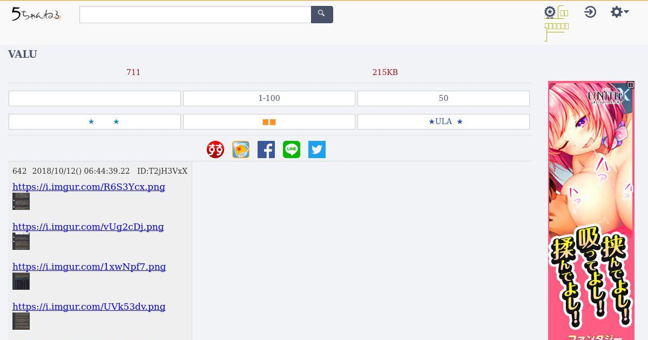Click the login arrow icon
Image resolution: width=648 pixels, height=340 pixels.
590,12
